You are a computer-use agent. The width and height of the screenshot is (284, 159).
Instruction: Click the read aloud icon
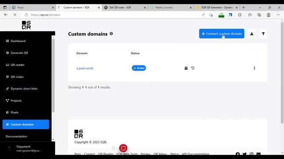pyautogui.click(x=203, y=15)
